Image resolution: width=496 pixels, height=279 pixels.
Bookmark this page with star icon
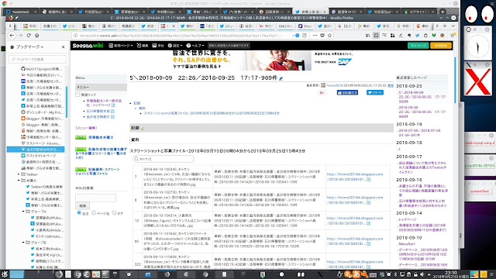(x=329, y=36)
